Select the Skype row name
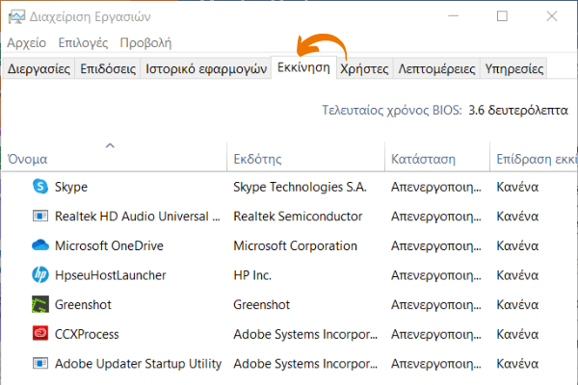578x385 pixels. (x=70, y=187)
